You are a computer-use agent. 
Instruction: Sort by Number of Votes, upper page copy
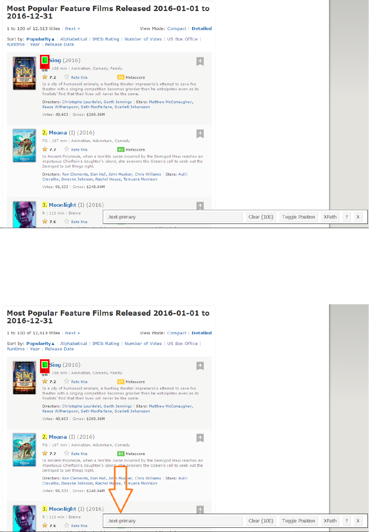tap(143, 39)
